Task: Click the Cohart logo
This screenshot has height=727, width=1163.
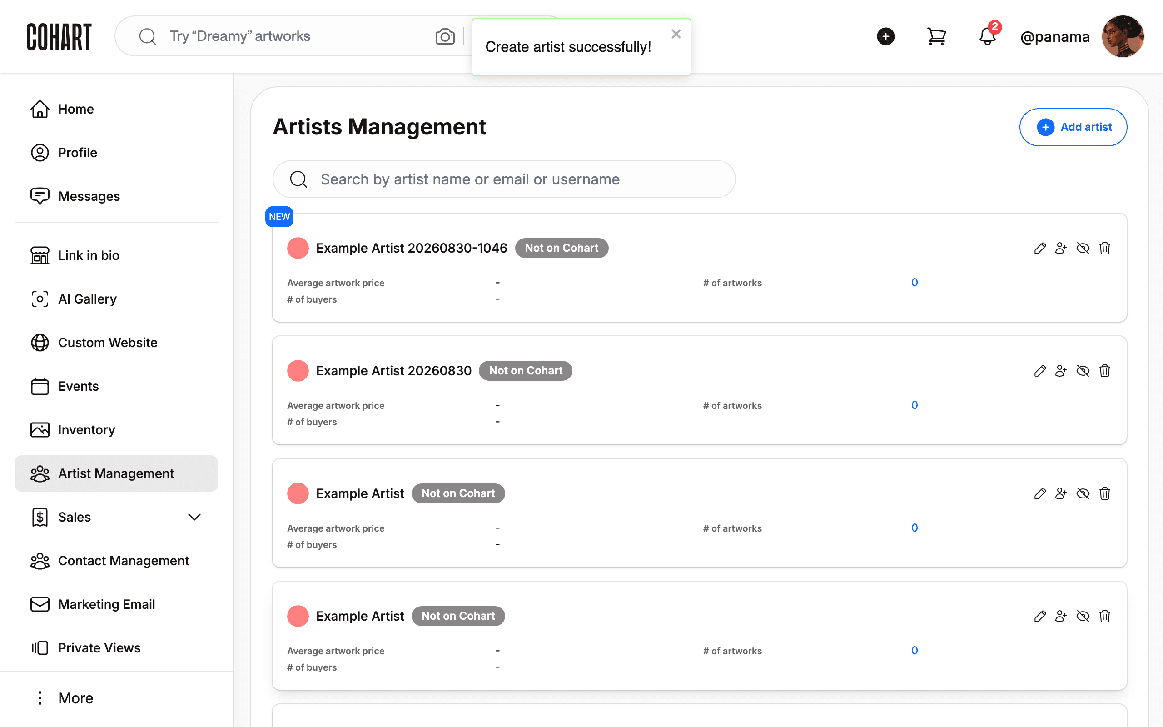Action: tap(59, 36)
